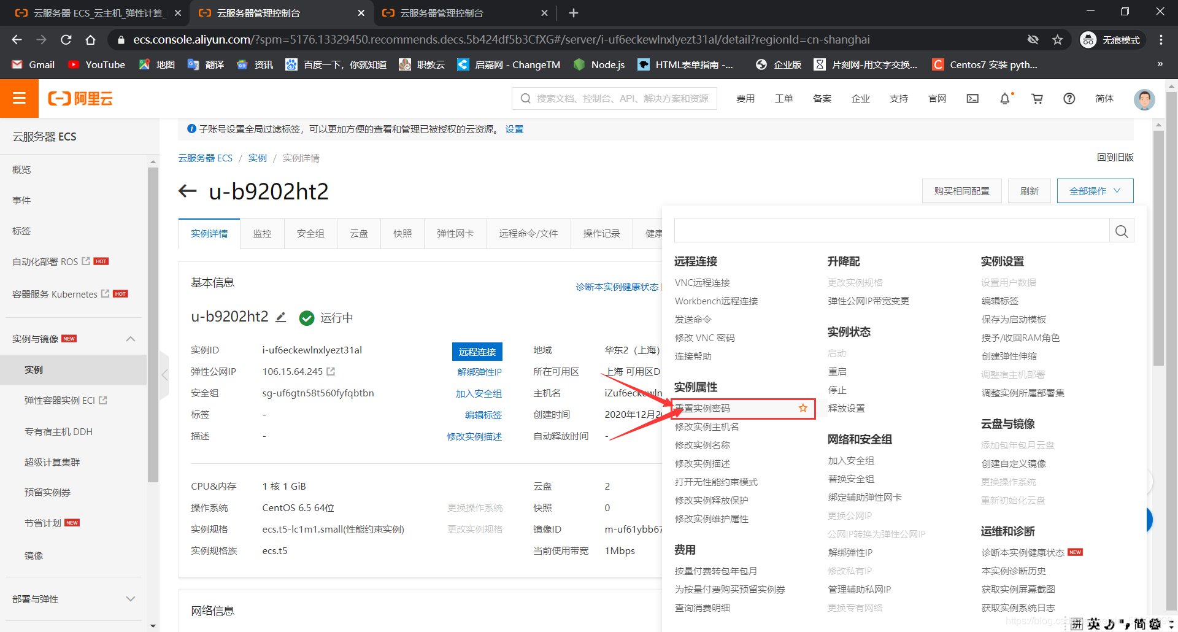The height and width of the screenshot is (632, 1178).
Task: Select VNC远程连接 menu entry
Action: click(x=702, y=282)
